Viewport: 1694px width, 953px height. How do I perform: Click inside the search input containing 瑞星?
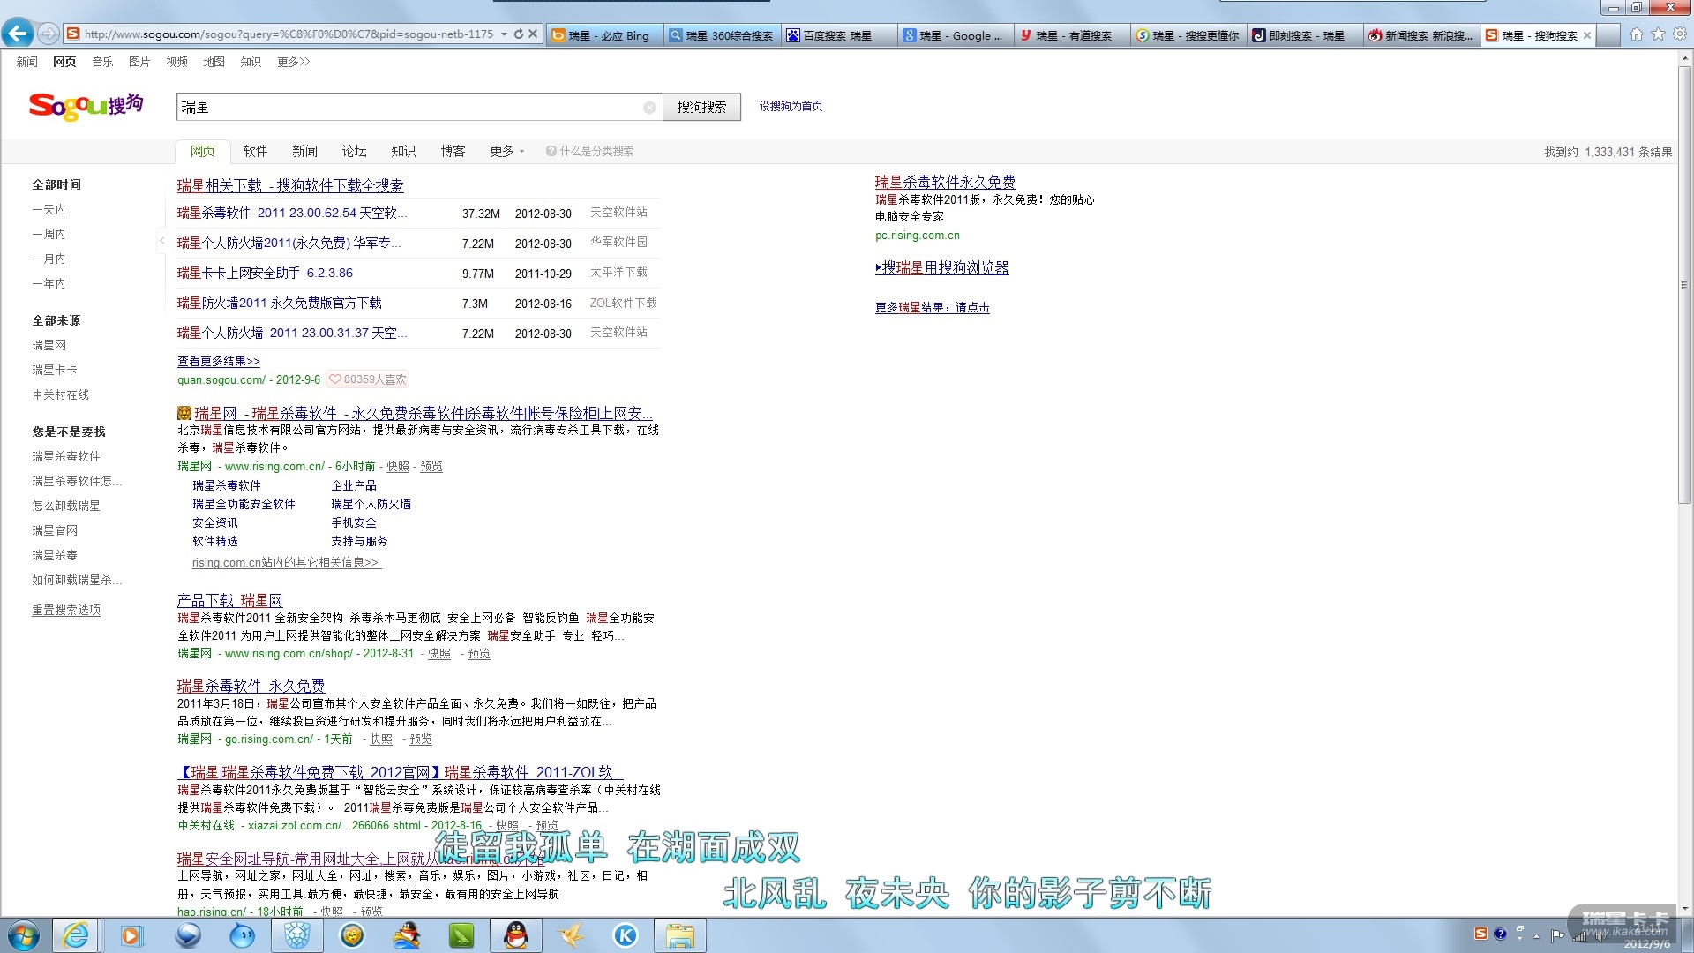point(406,107)
